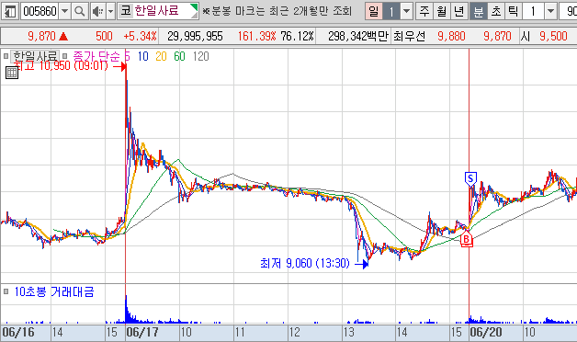Click the blue S sell marker

(470, 179)
